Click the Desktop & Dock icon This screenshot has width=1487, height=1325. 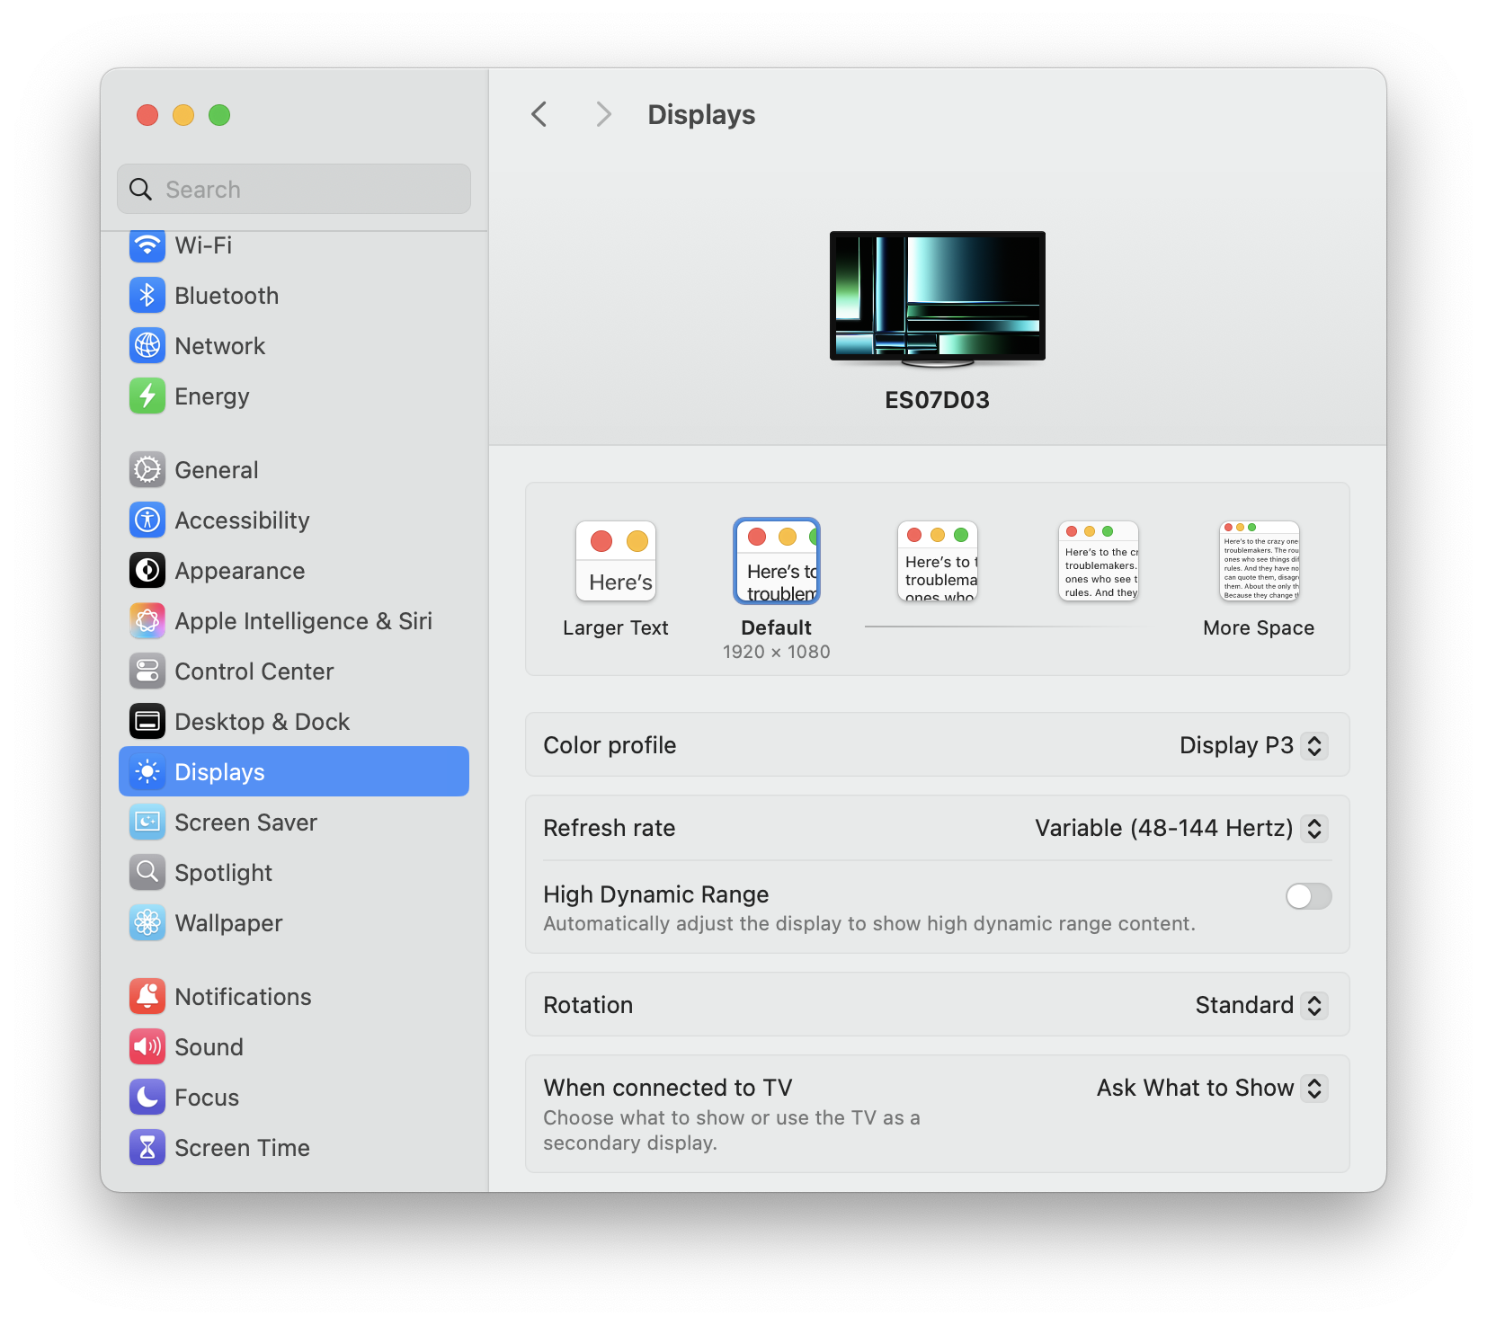click(147, 721)
